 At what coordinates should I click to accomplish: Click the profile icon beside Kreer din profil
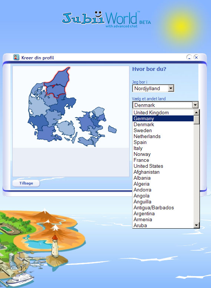[x=16, y=57]
